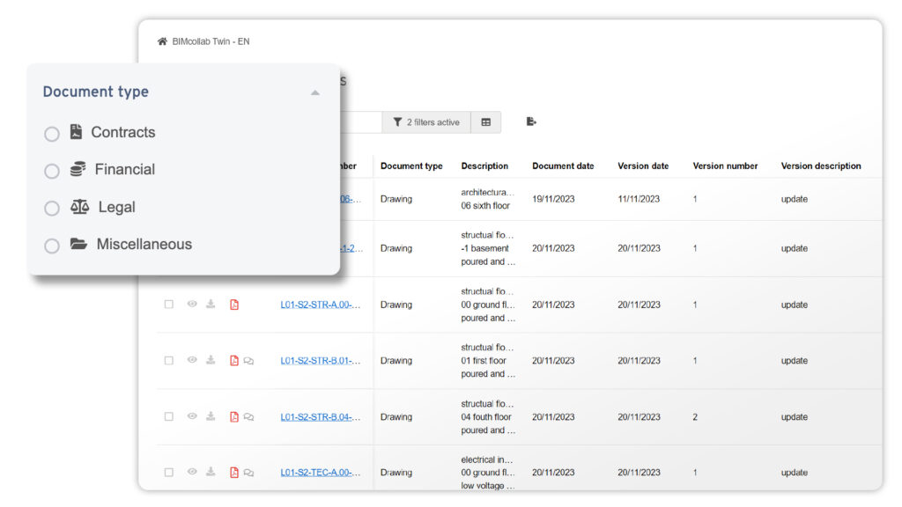The image size is (902, 507).
Task: Open the table columns view button
Action: click(485, 122)
